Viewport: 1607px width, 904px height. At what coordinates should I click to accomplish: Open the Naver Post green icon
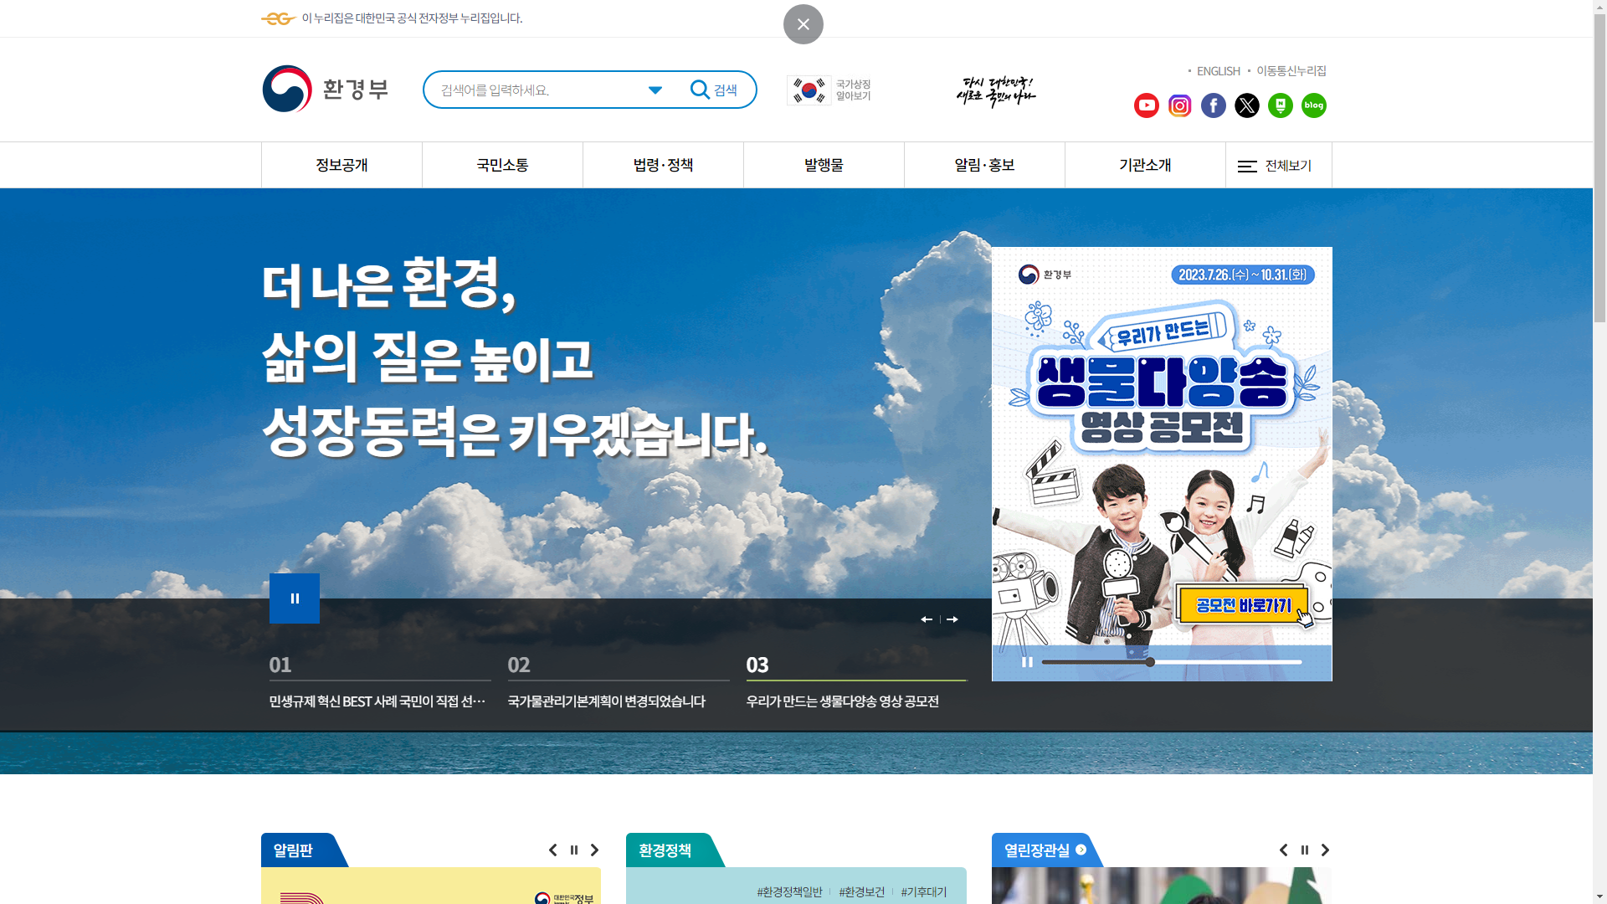(x=1280, y=105)
